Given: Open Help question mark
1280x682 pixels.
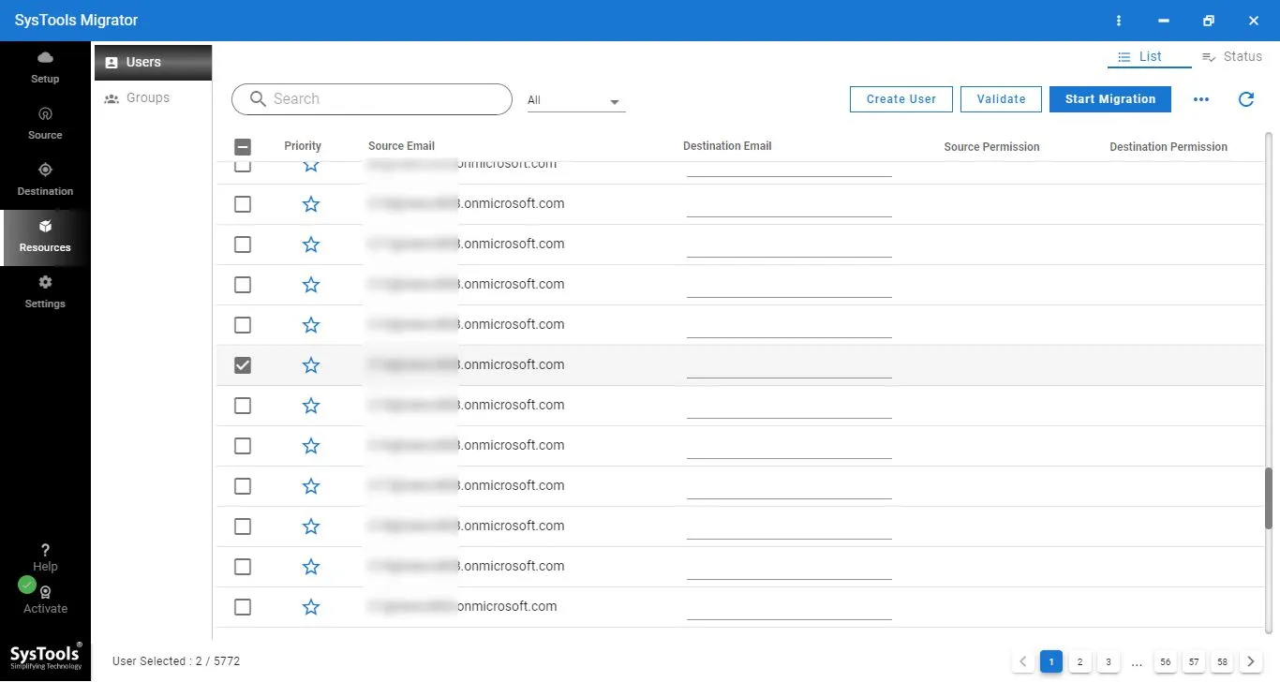Looking at the screenshot, I should (x=45, y=550).
